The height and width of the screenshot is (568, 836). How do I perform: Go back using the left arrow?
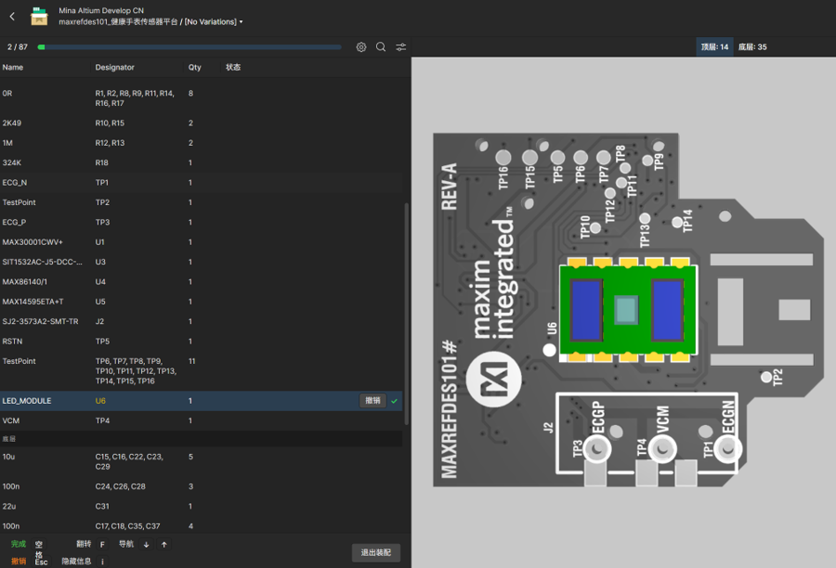point(12,17)
